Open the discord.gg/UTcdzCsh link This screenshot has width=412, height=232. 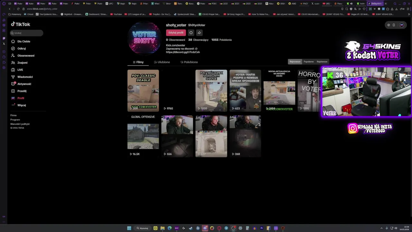[183, 52]
